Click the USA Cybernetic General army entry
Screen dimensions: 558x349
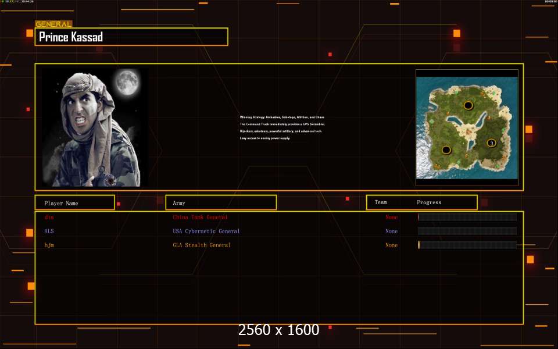tap(206, 231)
